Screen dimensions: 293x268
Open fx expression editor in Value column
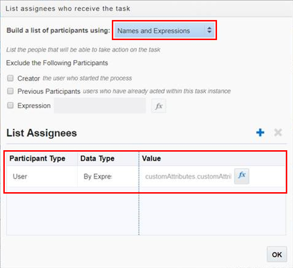pyautogui.click(x=242, y=176)
